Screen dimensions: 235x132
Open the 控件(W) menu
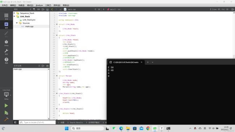pos(57,5)
